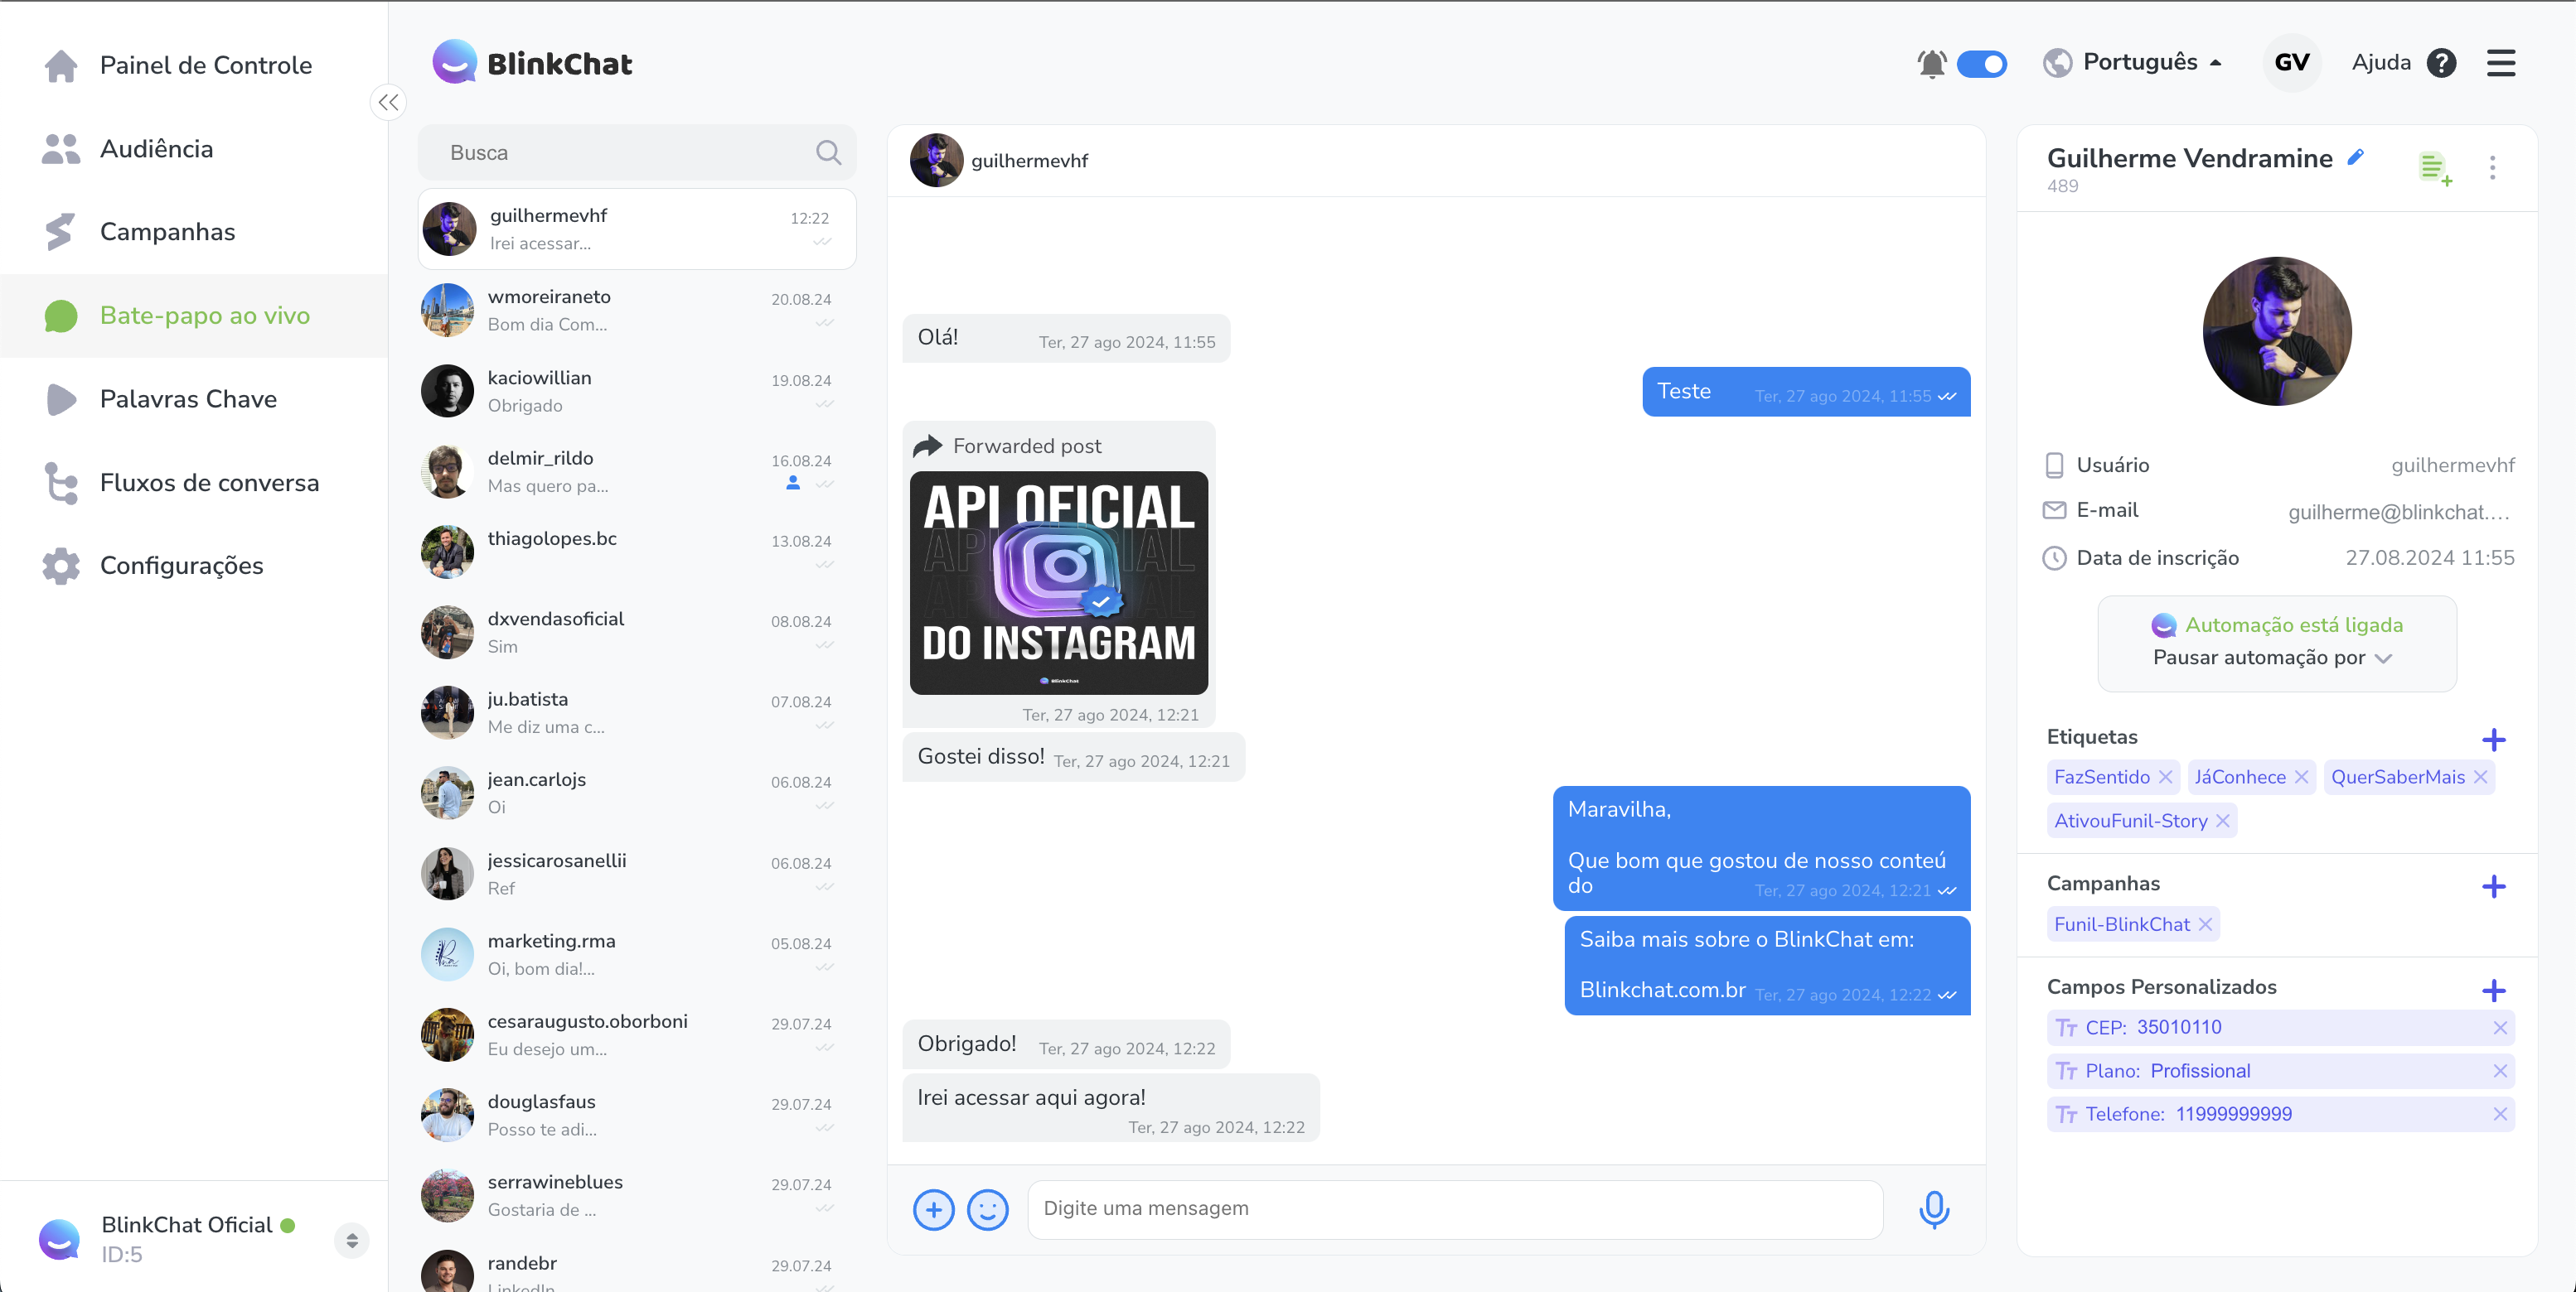Image resolution: width=2576 pixels, height=1292 pixels.
Task: Delete the Plano custom field
Action: 2500,1070
